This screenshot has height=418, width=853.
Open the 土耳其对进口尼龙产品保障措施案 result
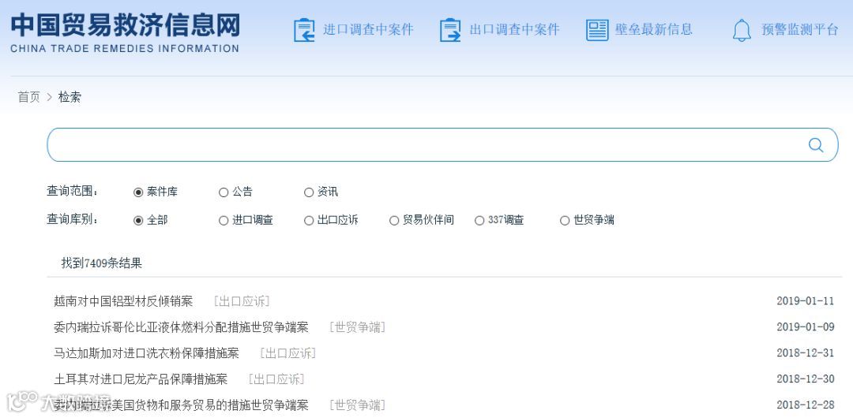[141, 379]
